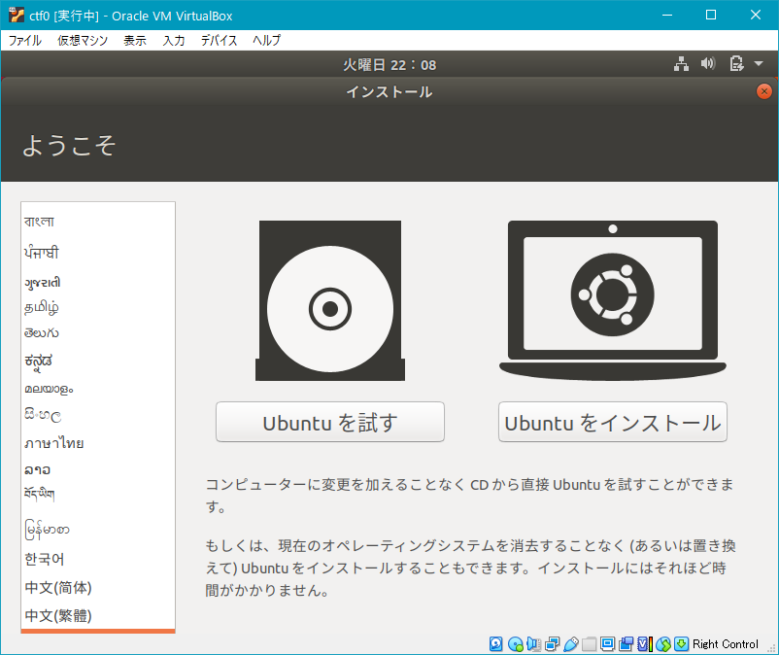The image size is (779, 655).
Task: Select ਪੰਜਾਬੀ in the language list
Action: pos(98,253)
